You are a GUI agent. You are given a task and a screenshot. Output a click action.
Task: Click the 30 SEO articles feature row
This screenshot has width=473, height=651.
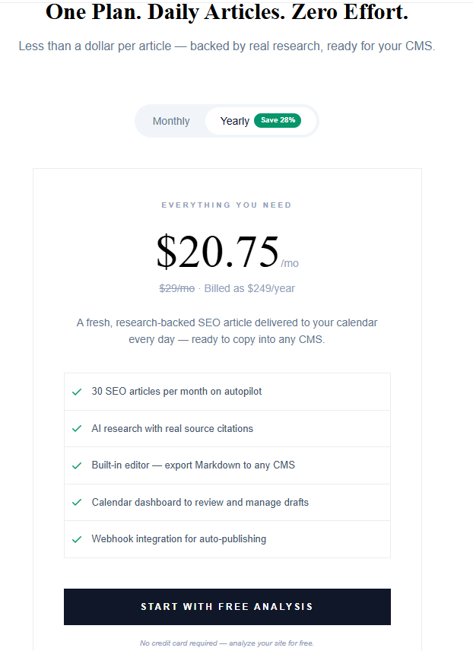pyautogui.click(x=176, y=392)
